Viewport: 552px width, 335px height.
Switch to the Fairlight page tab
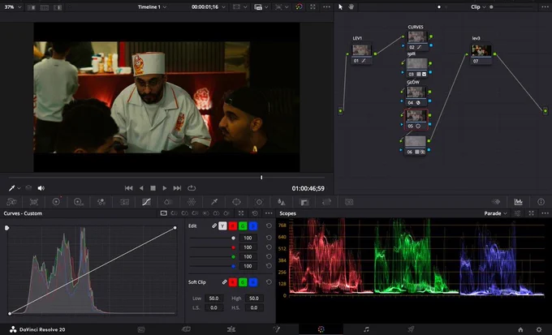(x=366, y=329)
